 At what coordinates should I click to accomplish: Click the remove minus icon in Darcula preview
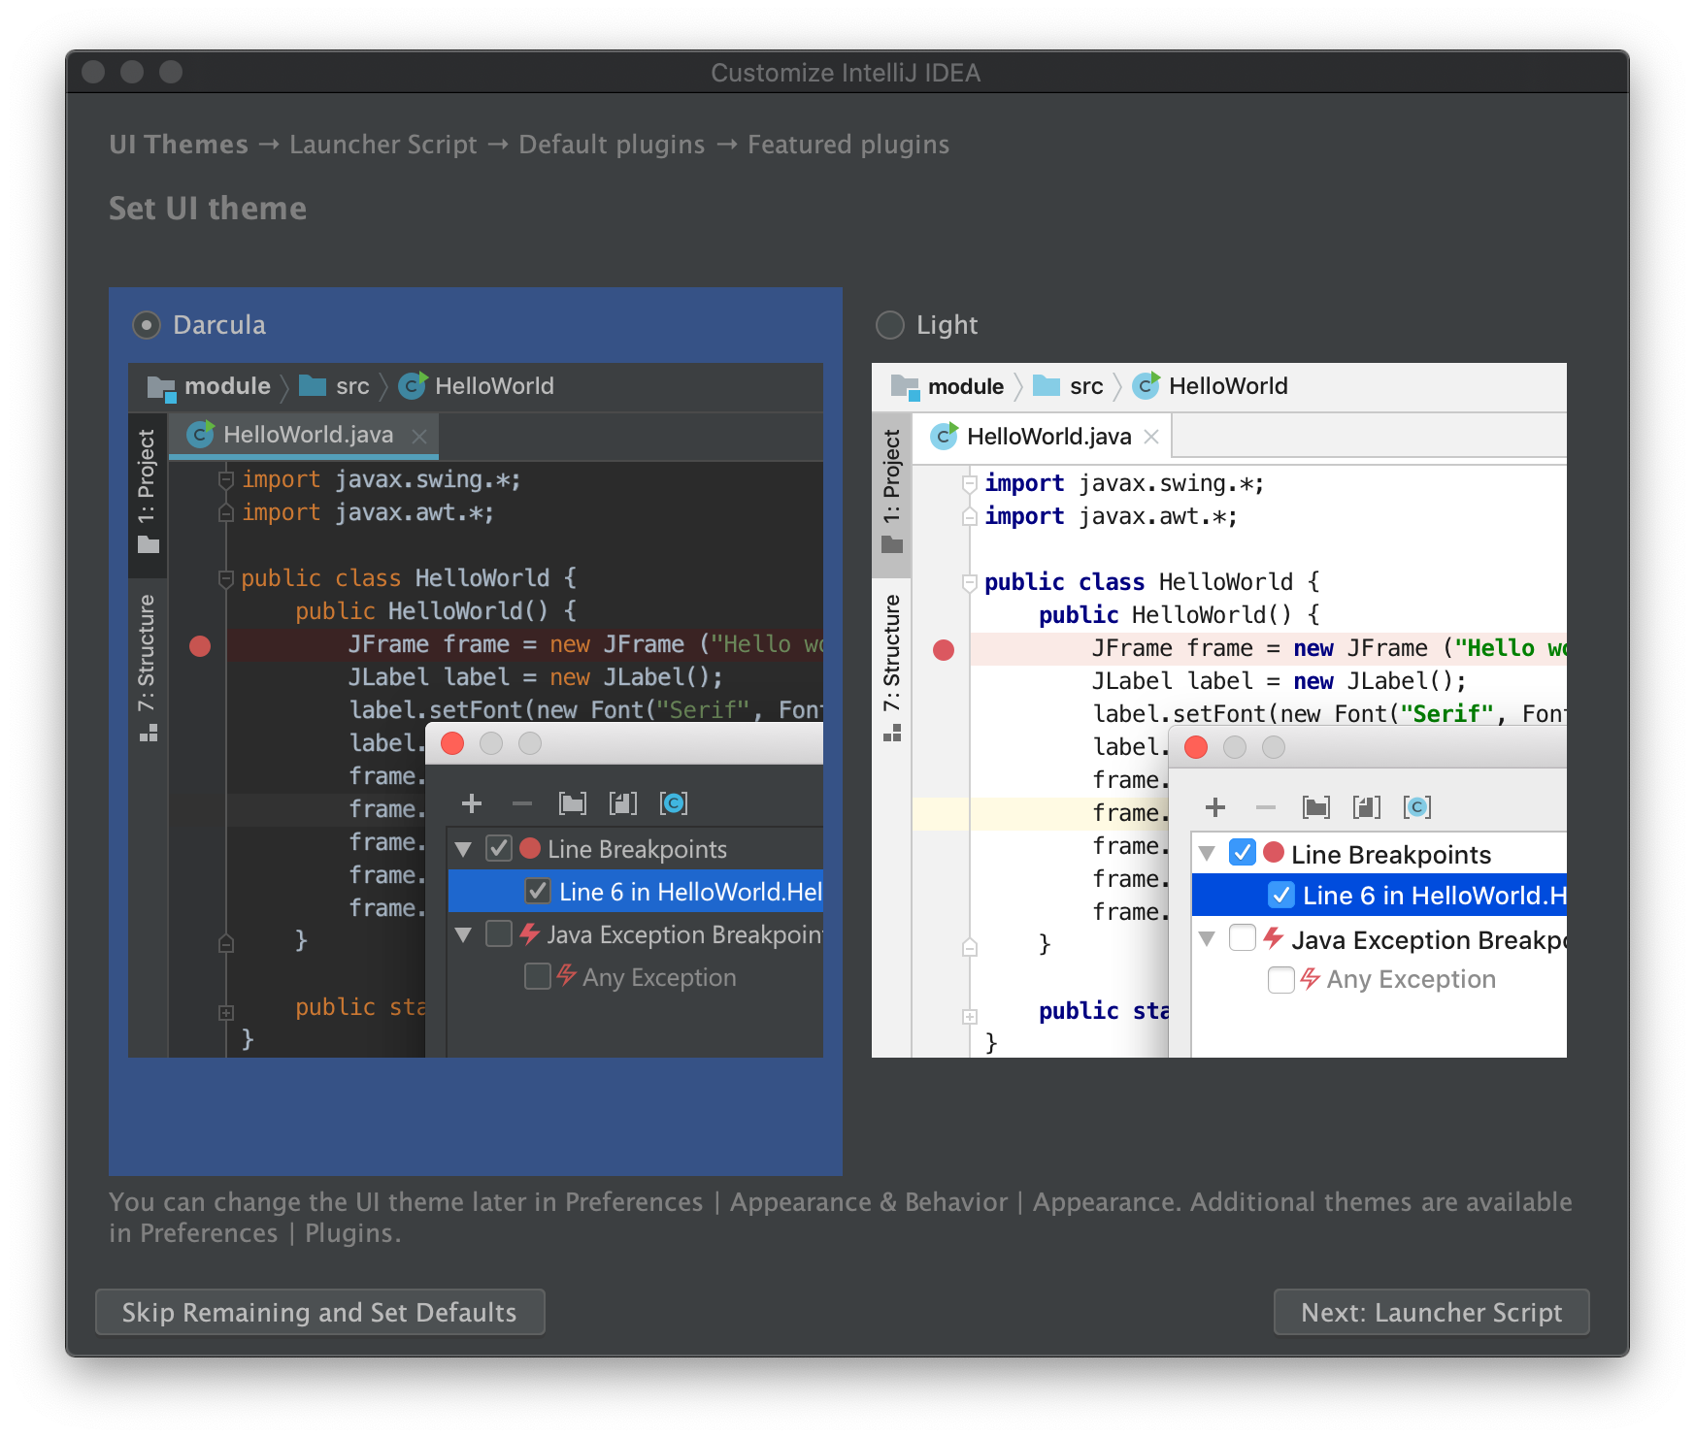(x=522, y=803)
